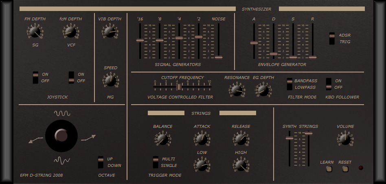Click the joystick center knob

(x=61, y=135)
